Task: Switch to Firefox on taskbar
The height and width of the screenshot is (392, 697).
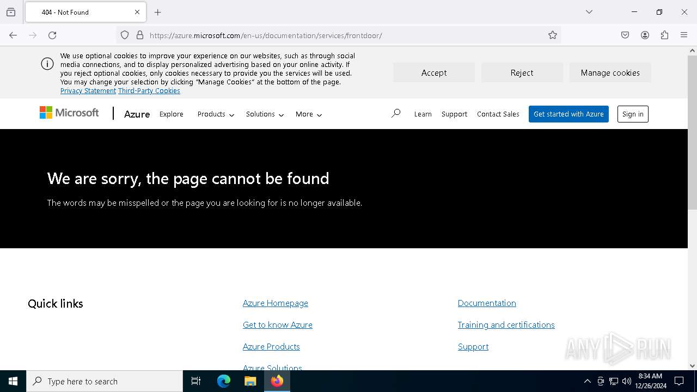Action: (277, 381)
